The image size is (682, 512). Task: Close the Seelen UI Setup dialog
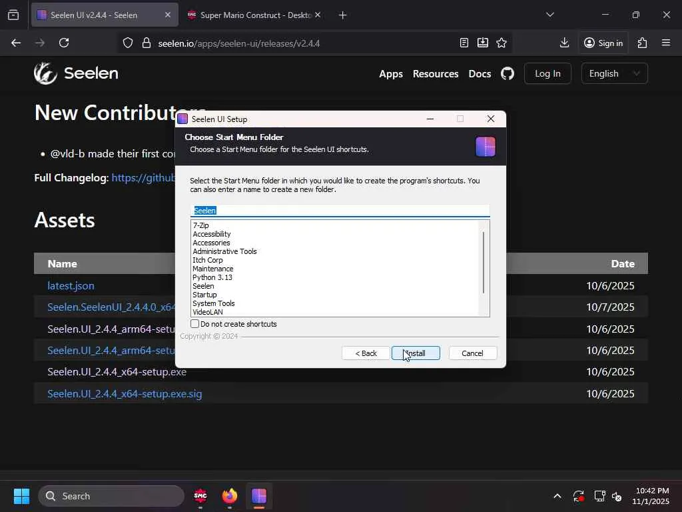(x=491, y=119)
